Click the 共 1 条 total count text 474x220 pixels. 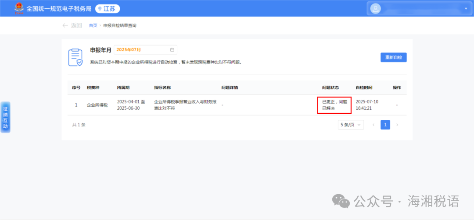(79, 125)
